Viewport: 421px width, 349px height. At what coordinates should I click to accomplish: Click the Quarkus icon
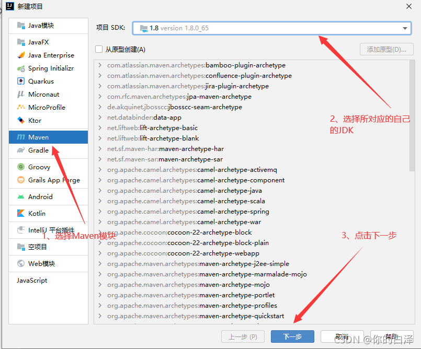click(x=21, y=81)
